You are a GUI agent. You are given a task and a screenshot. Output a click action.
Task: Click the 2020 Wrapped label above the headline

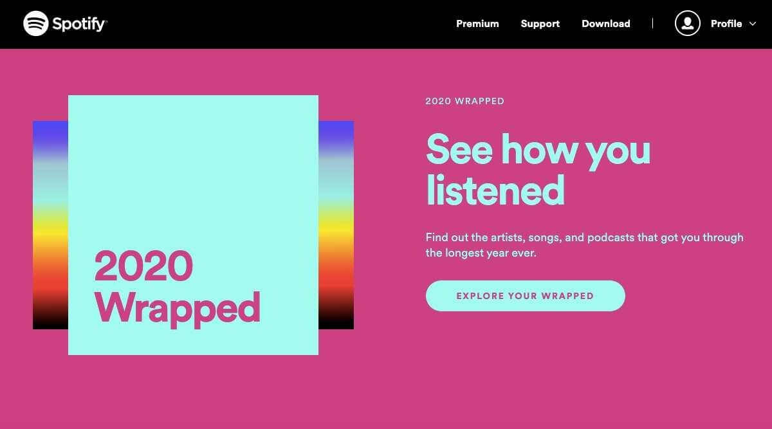tap(464, 101)
